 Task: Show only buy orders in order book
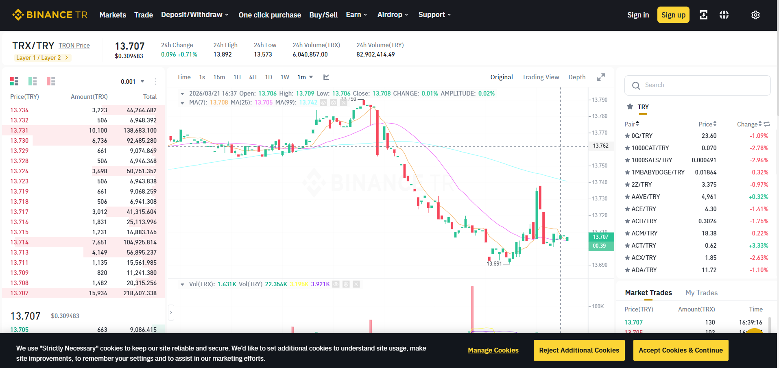pos(33,81)
